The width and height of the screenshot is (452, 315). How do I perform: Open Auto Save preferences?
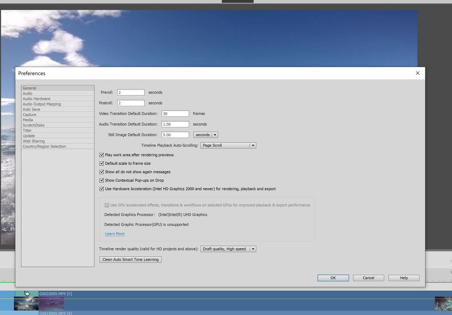pyautogui.click(x=57, y=110)
